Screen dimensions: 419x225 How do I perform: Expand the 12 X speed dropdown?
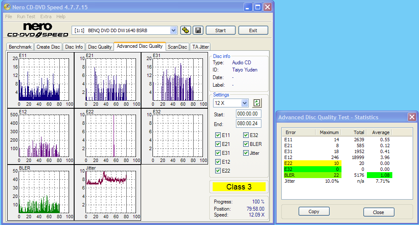pyautogui.click(x=244, y=103)
